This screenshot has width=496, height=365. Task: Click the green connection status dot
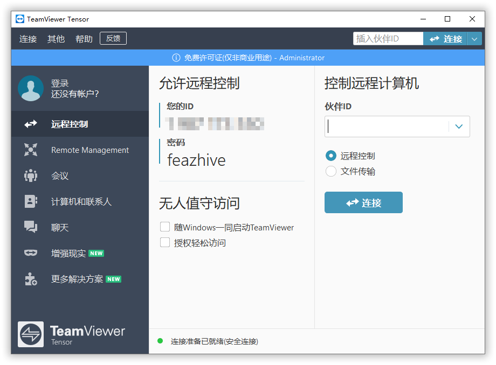pos(160,341)
